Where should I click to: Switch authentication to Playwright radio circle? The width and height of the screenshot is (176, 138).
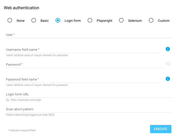point(90,20)
